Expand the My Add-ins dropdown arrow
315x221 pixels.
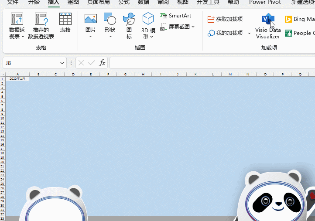250,33
